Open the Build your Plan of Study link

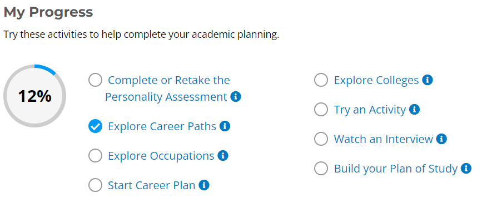396,169
